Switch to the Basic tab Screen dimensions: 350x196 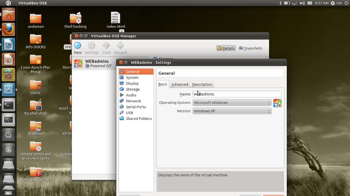pos(163,84)
